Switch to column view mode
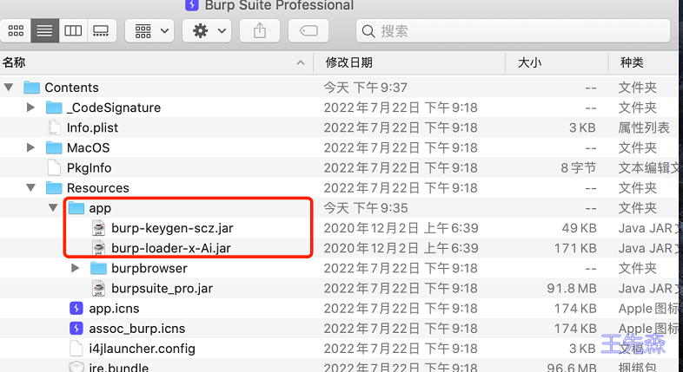The height and width of the screenshot is (372, 683). click(73, 31)
